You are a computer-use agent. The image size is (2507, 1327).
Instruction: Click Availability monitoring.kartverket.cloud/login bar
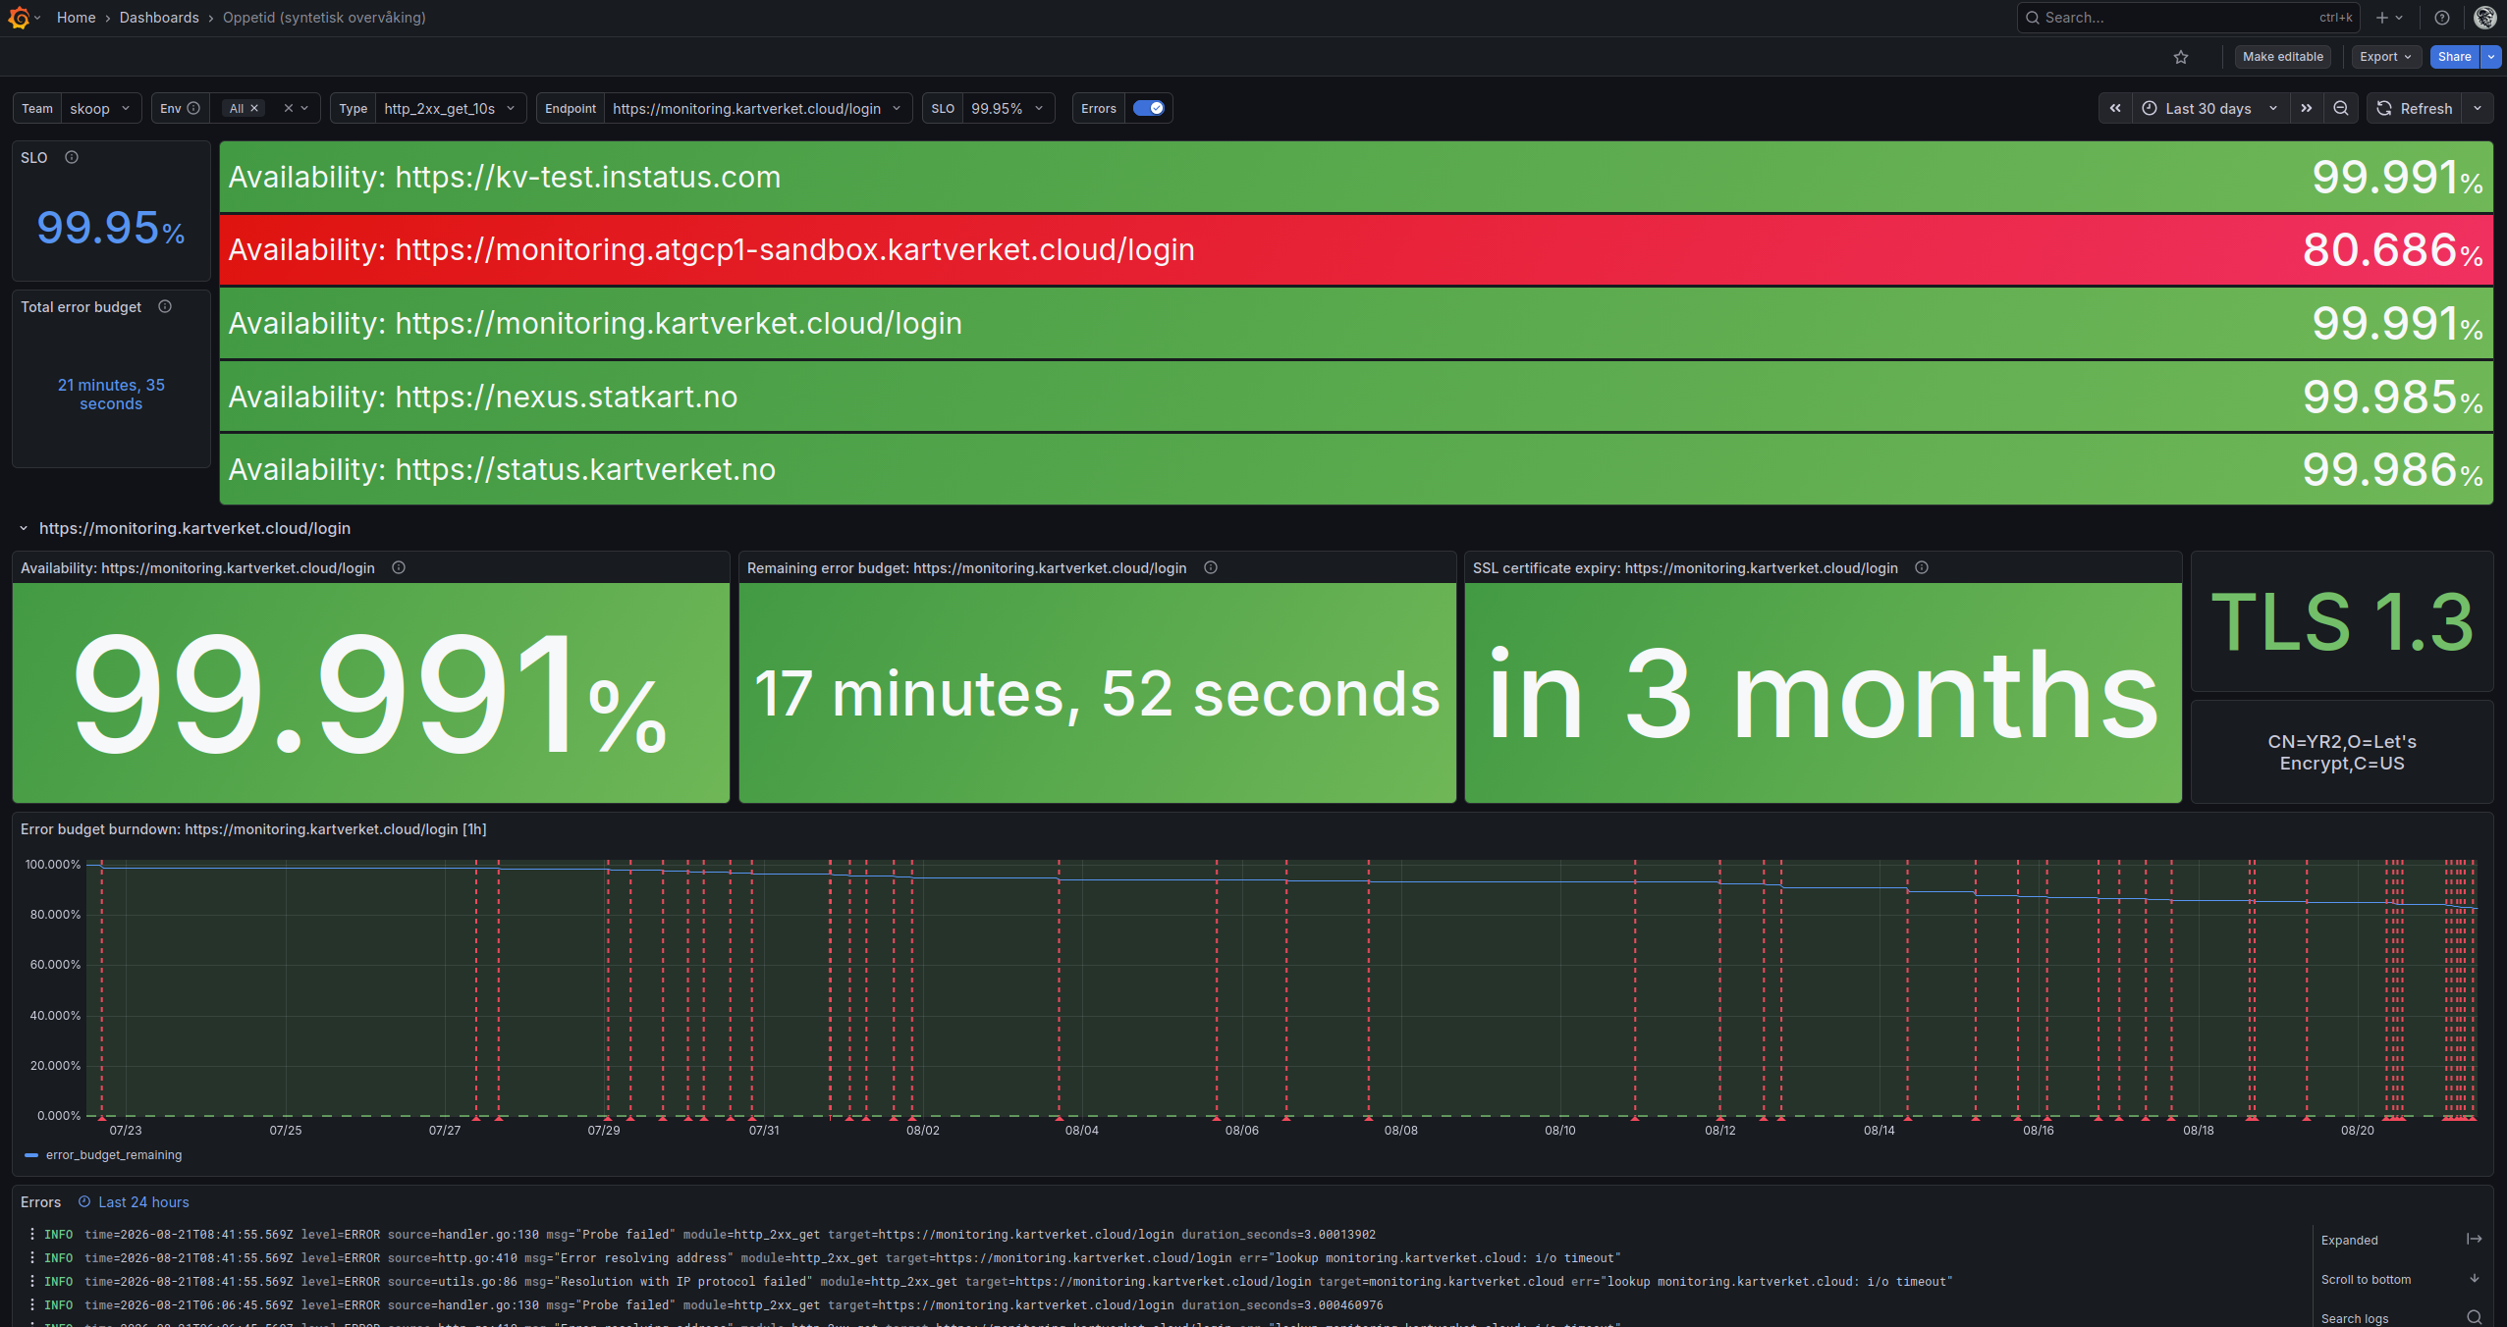coord(1356,323)
